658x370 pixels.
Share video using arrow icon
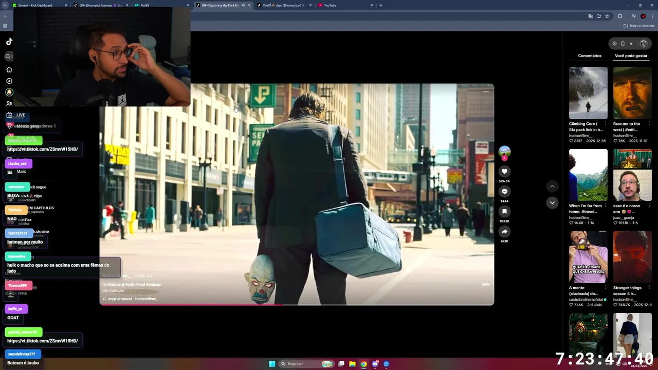tap(504, 231)
